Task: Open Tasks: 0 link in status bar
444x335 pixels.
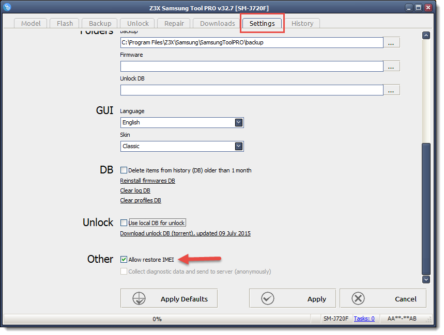Action: [364, 318]
